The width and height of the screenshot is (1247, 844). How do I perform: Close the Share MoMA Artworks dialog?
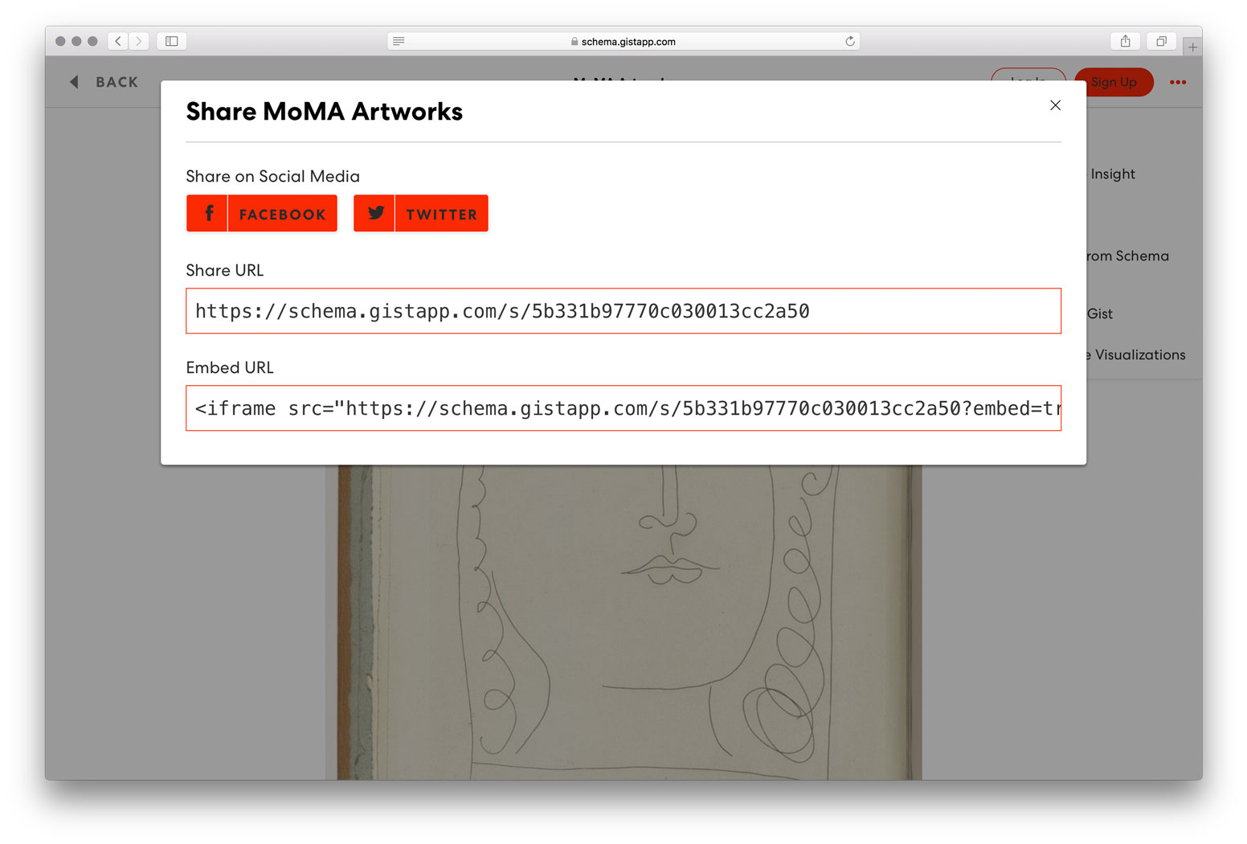click(1055, 105)
